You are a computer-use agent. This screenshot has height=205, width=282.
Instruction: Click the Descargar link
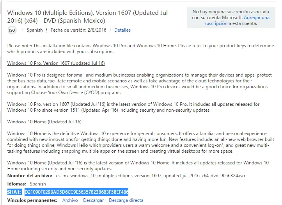pos(93,200)
